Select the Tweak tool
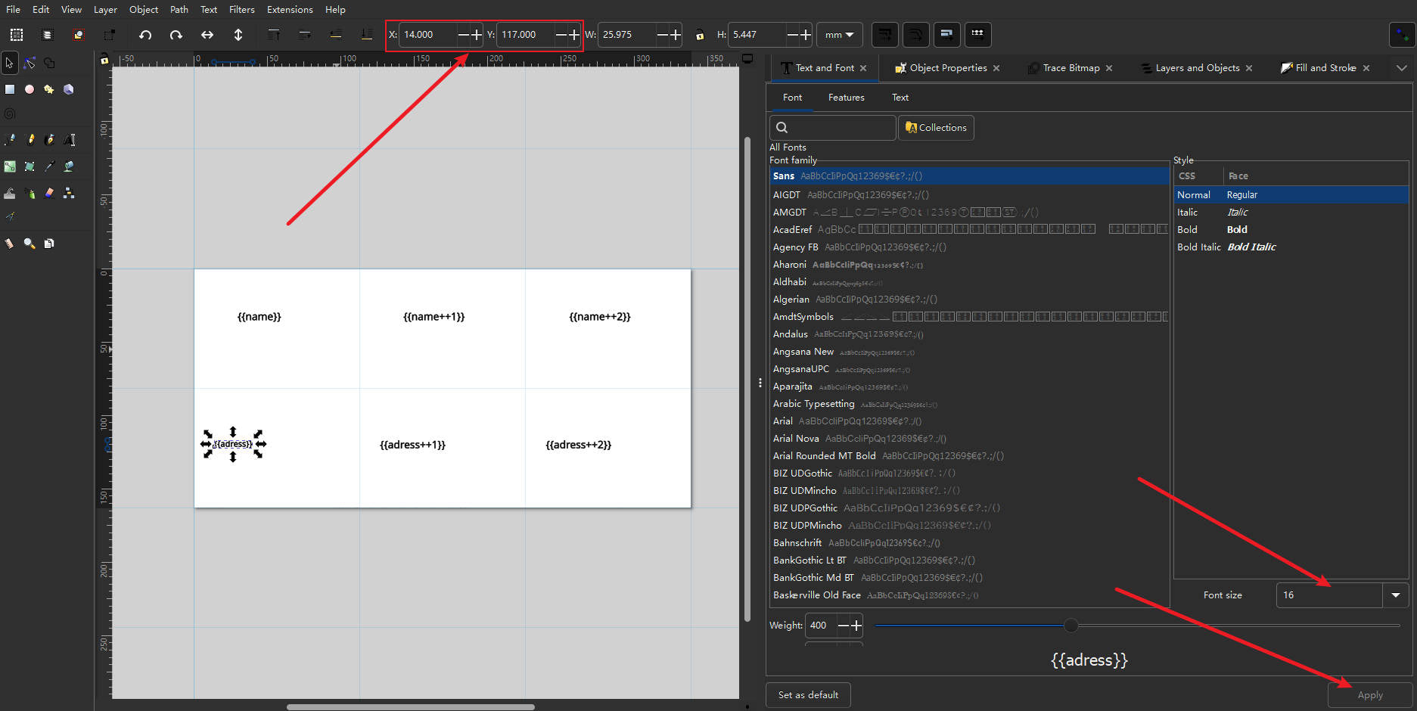 pos(10,194)
